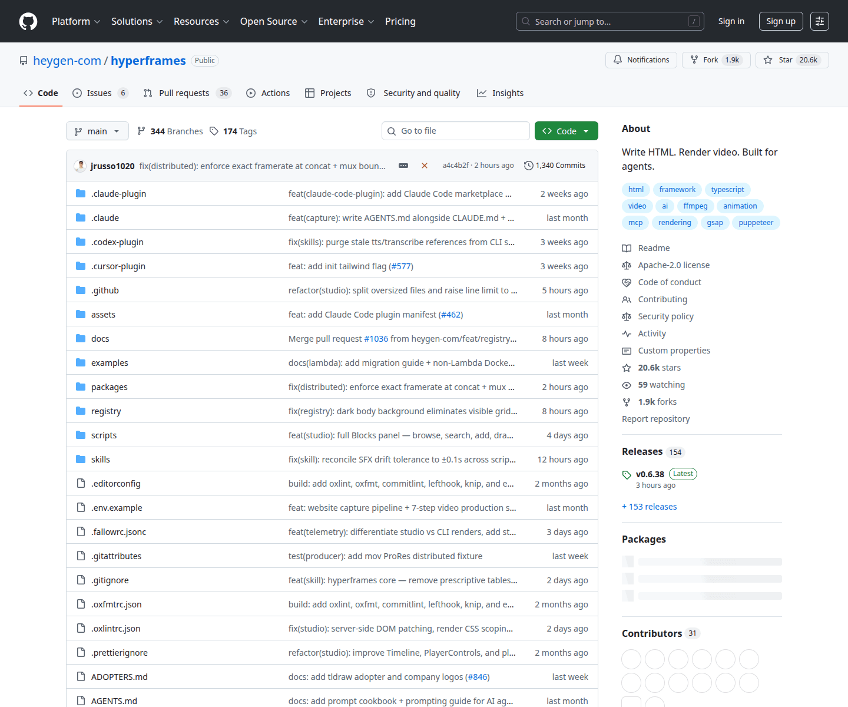This screenshot has height=707, width=848.
Task: Click the packages folder icon
Action: [81, 386]
